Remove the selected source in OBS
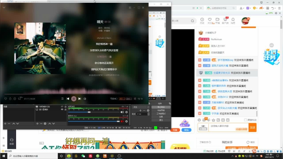The image size is (283, 159). (x=41, y=124)
